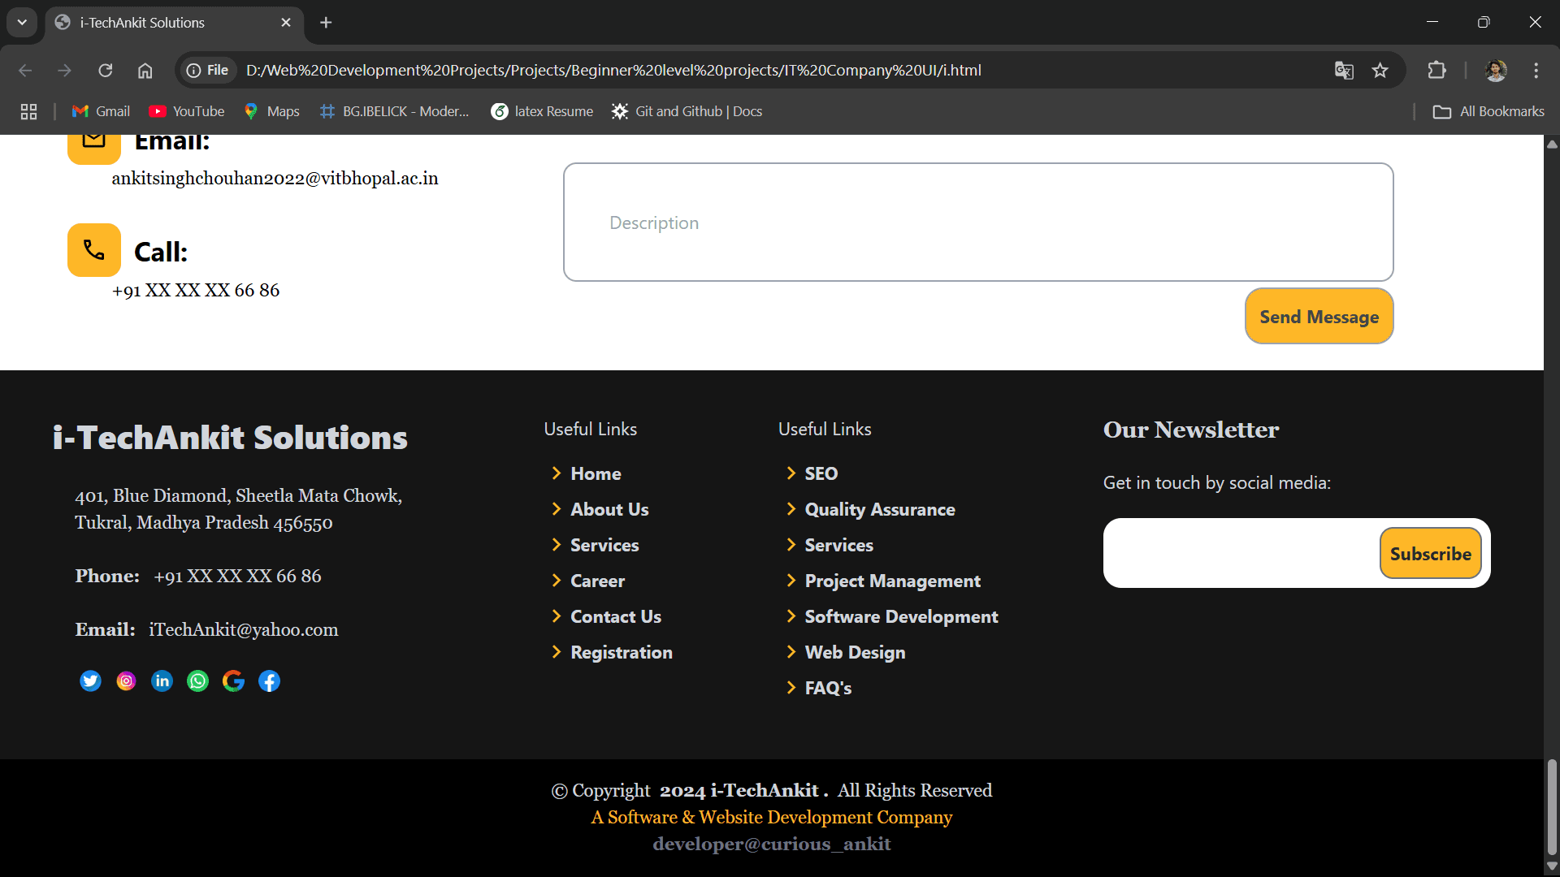This screenshot has width=1560, height=877.
Task: Click the 2024 i-TechAnkit copyright text
Action: 743,790
